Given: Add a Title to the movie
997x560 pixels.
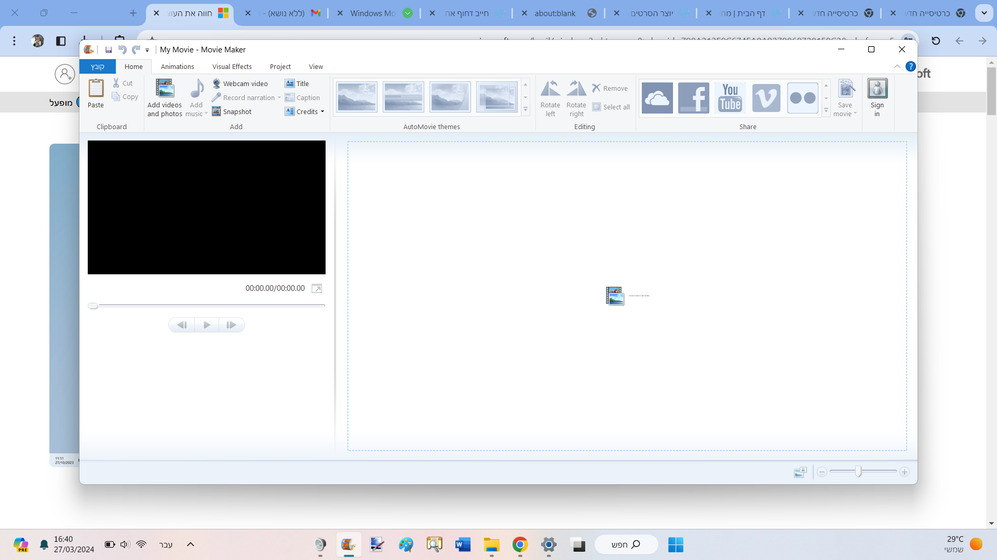Looking at the screenshot, I should (297, 83).
